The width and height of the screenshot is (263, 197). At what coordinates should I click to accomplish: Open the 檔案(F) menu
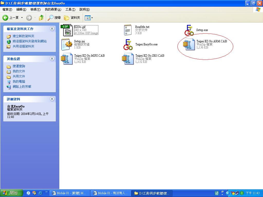point(7,9)
